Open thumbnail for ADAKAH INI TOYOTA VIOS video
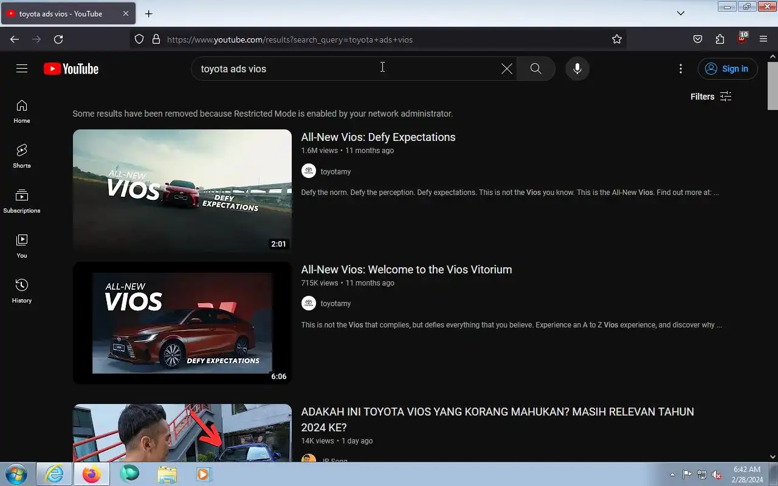 pos(182,433)
